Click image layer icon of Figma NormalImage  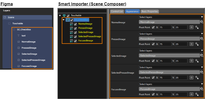(19, 42)
